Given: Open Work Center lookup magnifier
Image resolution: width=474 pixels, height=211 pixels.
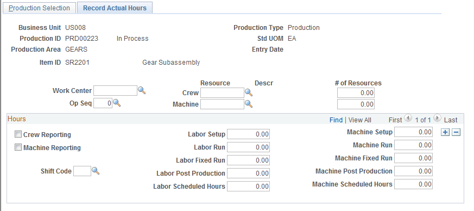Looking at the screenshot, I should (x=142, y=90).
